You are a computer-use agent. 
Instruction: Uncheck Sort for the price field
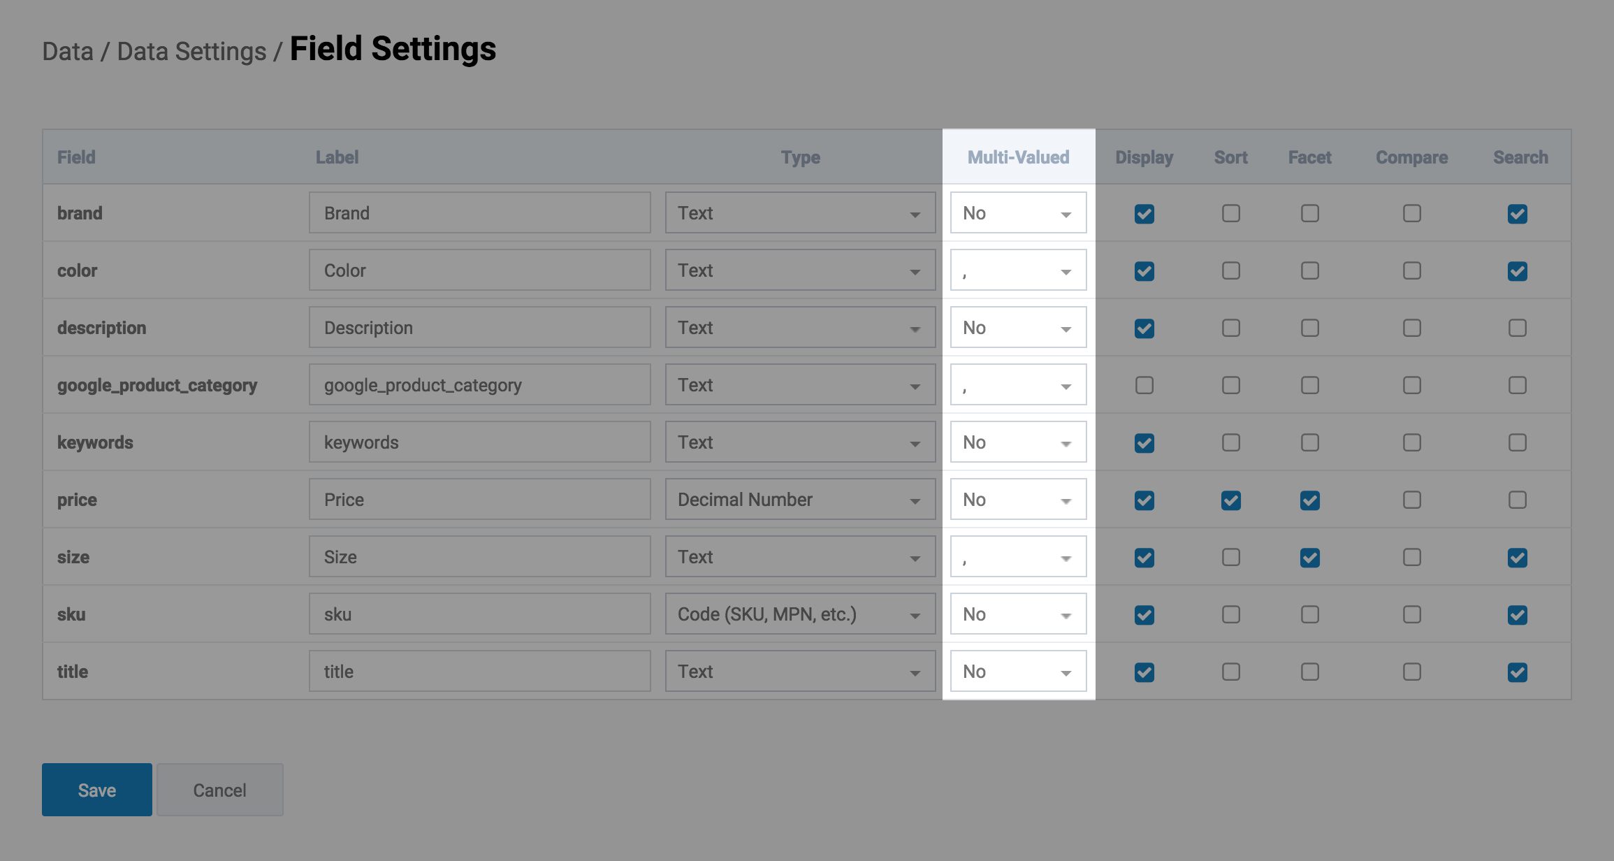coord(1231,500)
